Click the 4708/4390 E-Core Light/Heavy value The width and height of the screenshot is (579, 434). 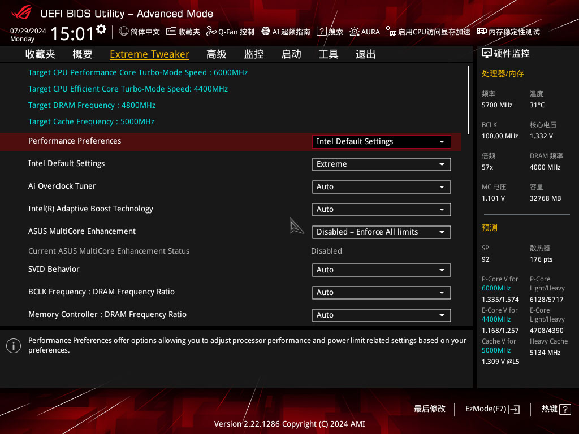click(x=547, y=331)
